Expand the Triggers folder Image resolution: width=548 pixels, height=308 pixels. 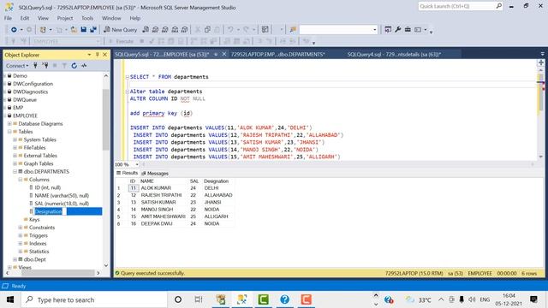pyautogui.click(x=21, y=235)
